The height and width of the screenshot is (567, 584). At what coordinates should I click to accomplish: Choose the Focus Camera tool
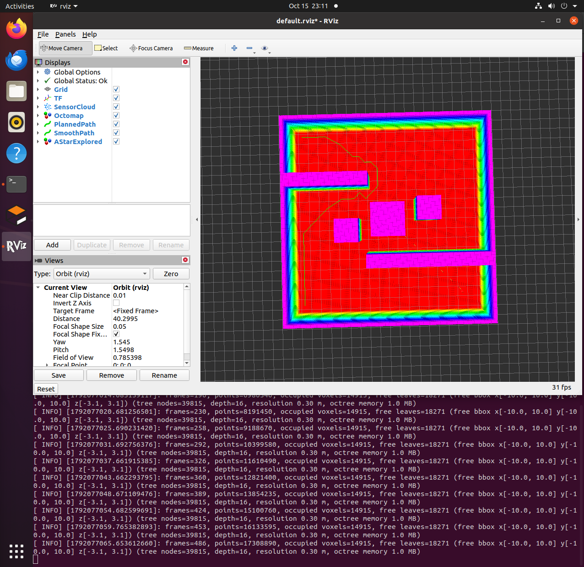click(151, 48)
